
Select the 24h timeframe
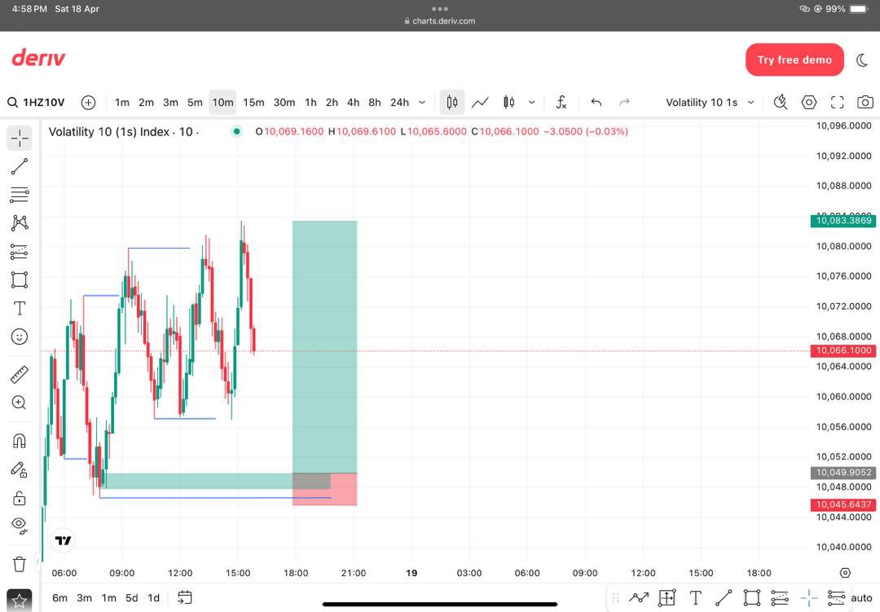[x=399, y=102]
